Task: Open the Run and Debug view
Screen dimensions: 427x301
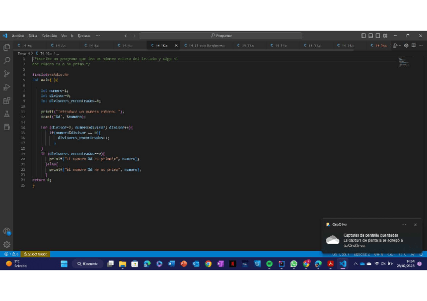Action: coord(7,87)
